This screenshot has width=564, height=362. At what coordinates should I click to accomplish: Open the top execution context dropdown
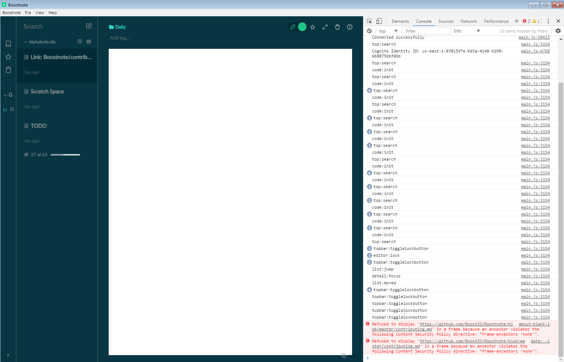(x=388, y=31)
